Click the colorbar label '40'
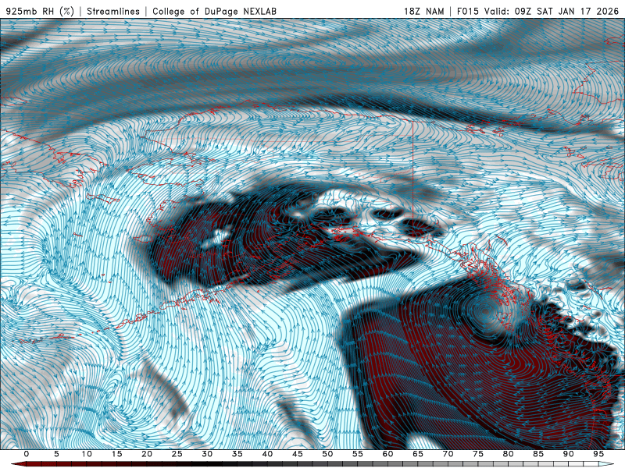This screenshot has height=468, width=625. 267,454
